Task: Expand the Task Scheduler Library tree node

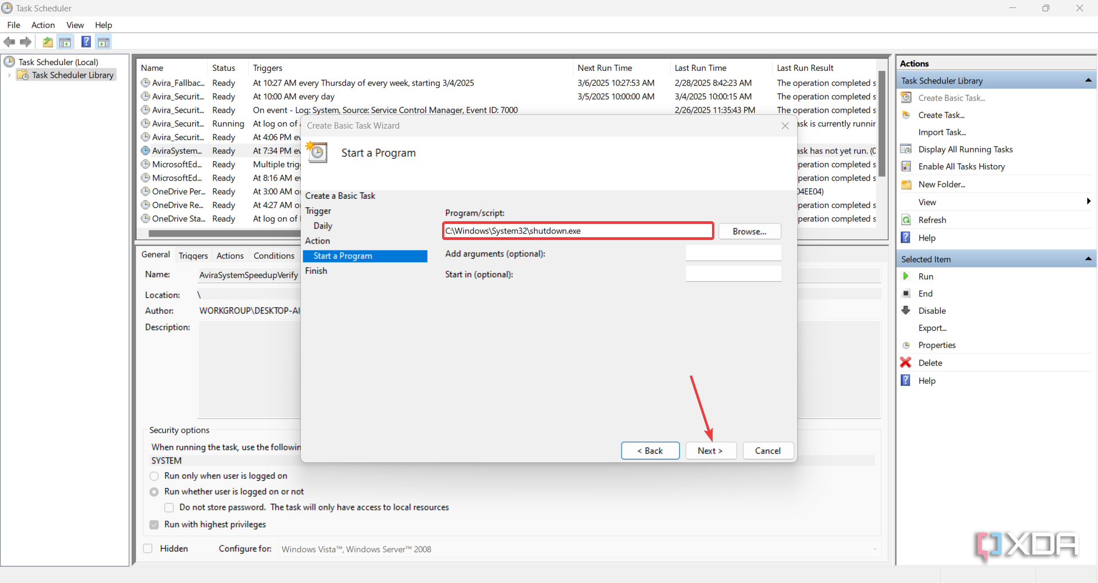Action: (9, 75)
